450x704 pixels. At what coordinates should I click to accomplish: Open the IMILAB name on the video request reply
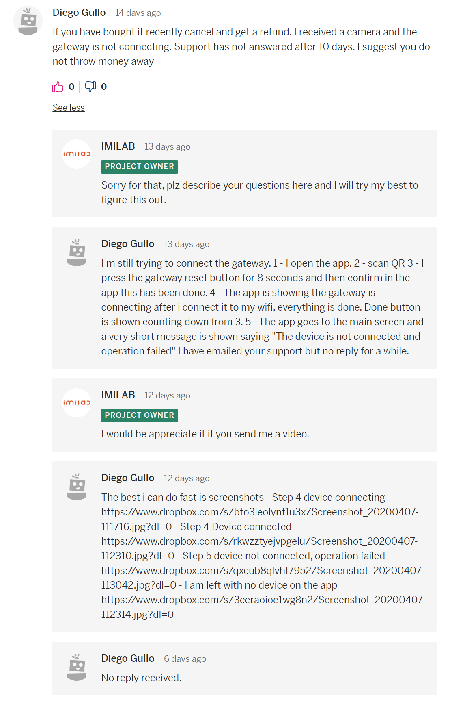(118, 395)
